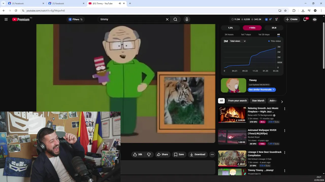The height and width of the screenshot is (182, 325).
Task: Select 'From your search' chip
Action: 237,101
